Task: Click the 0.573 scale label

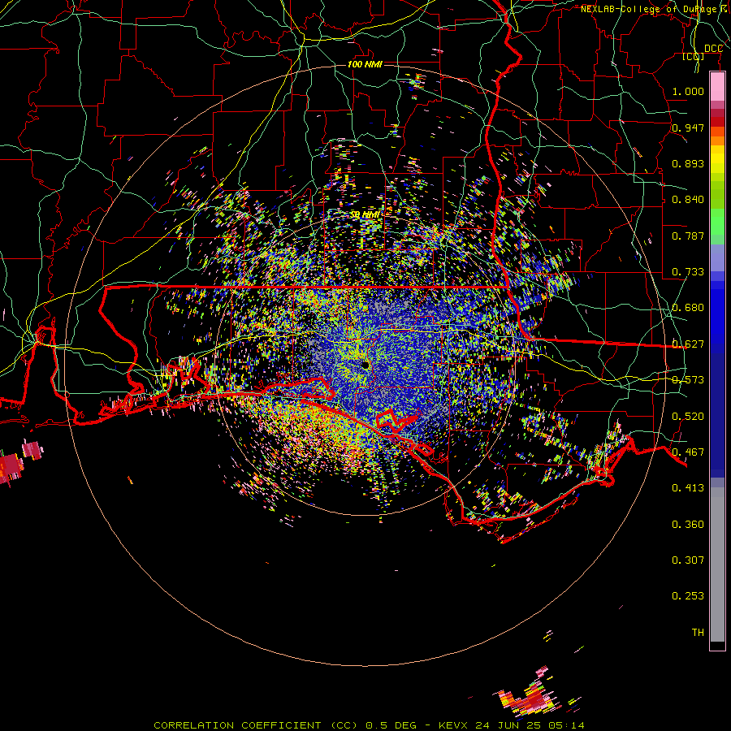Action: pos(688,380)
